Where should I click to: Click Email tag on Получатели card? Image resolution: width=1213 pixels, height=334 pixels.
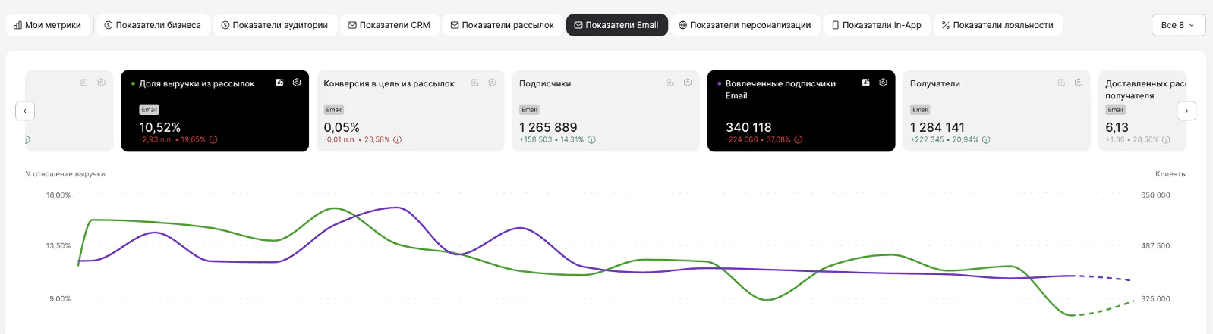click(920, 110)
